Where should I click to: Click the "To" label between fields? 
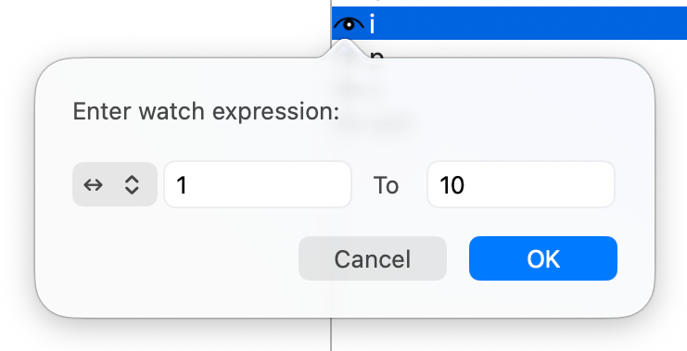386,185
